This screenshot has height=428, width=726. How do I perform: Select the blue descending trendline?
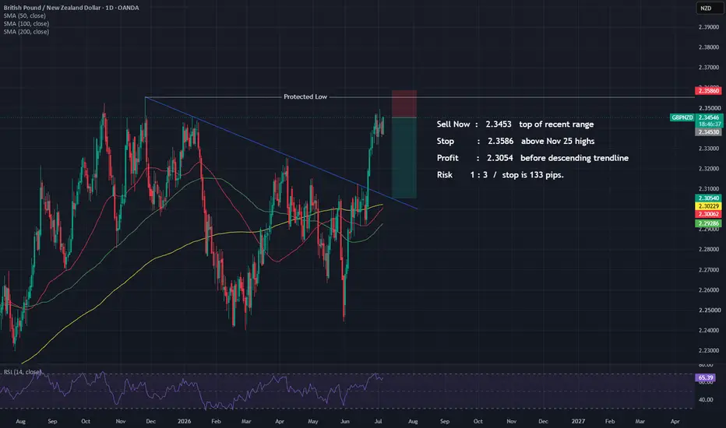coord(281,153)
